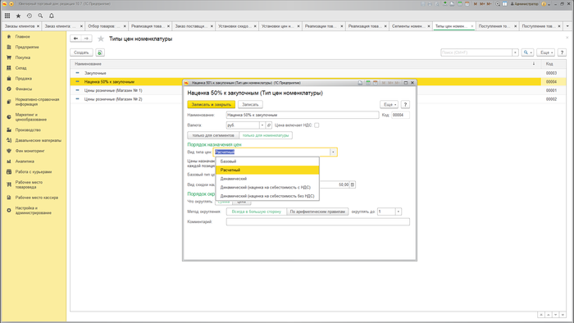Click the search magnifier toolbar icon
Viewport: 574px width, 323px height.
point(40,16)
